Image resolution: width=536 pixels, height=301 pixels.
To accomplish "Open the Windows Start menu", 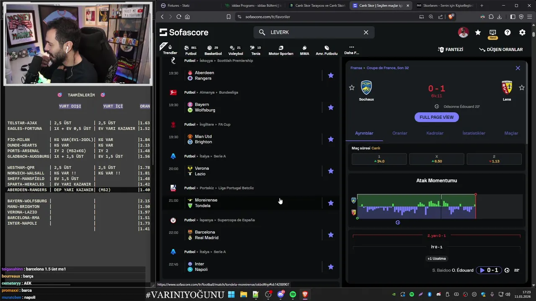I will (x=232, y=295).
